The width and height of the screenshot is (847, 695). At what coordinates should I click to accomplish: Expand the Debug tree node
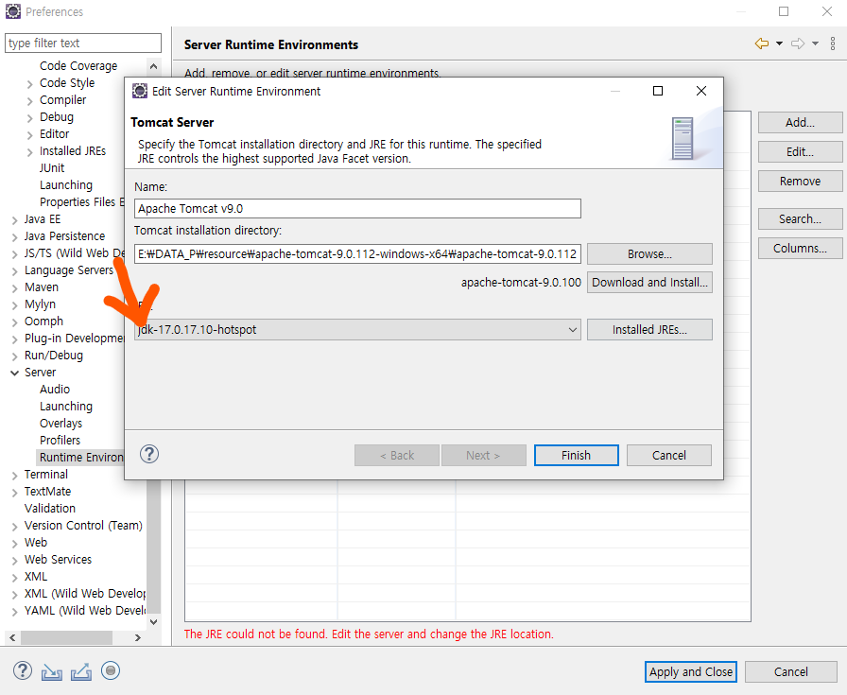(x=29, y=118)
